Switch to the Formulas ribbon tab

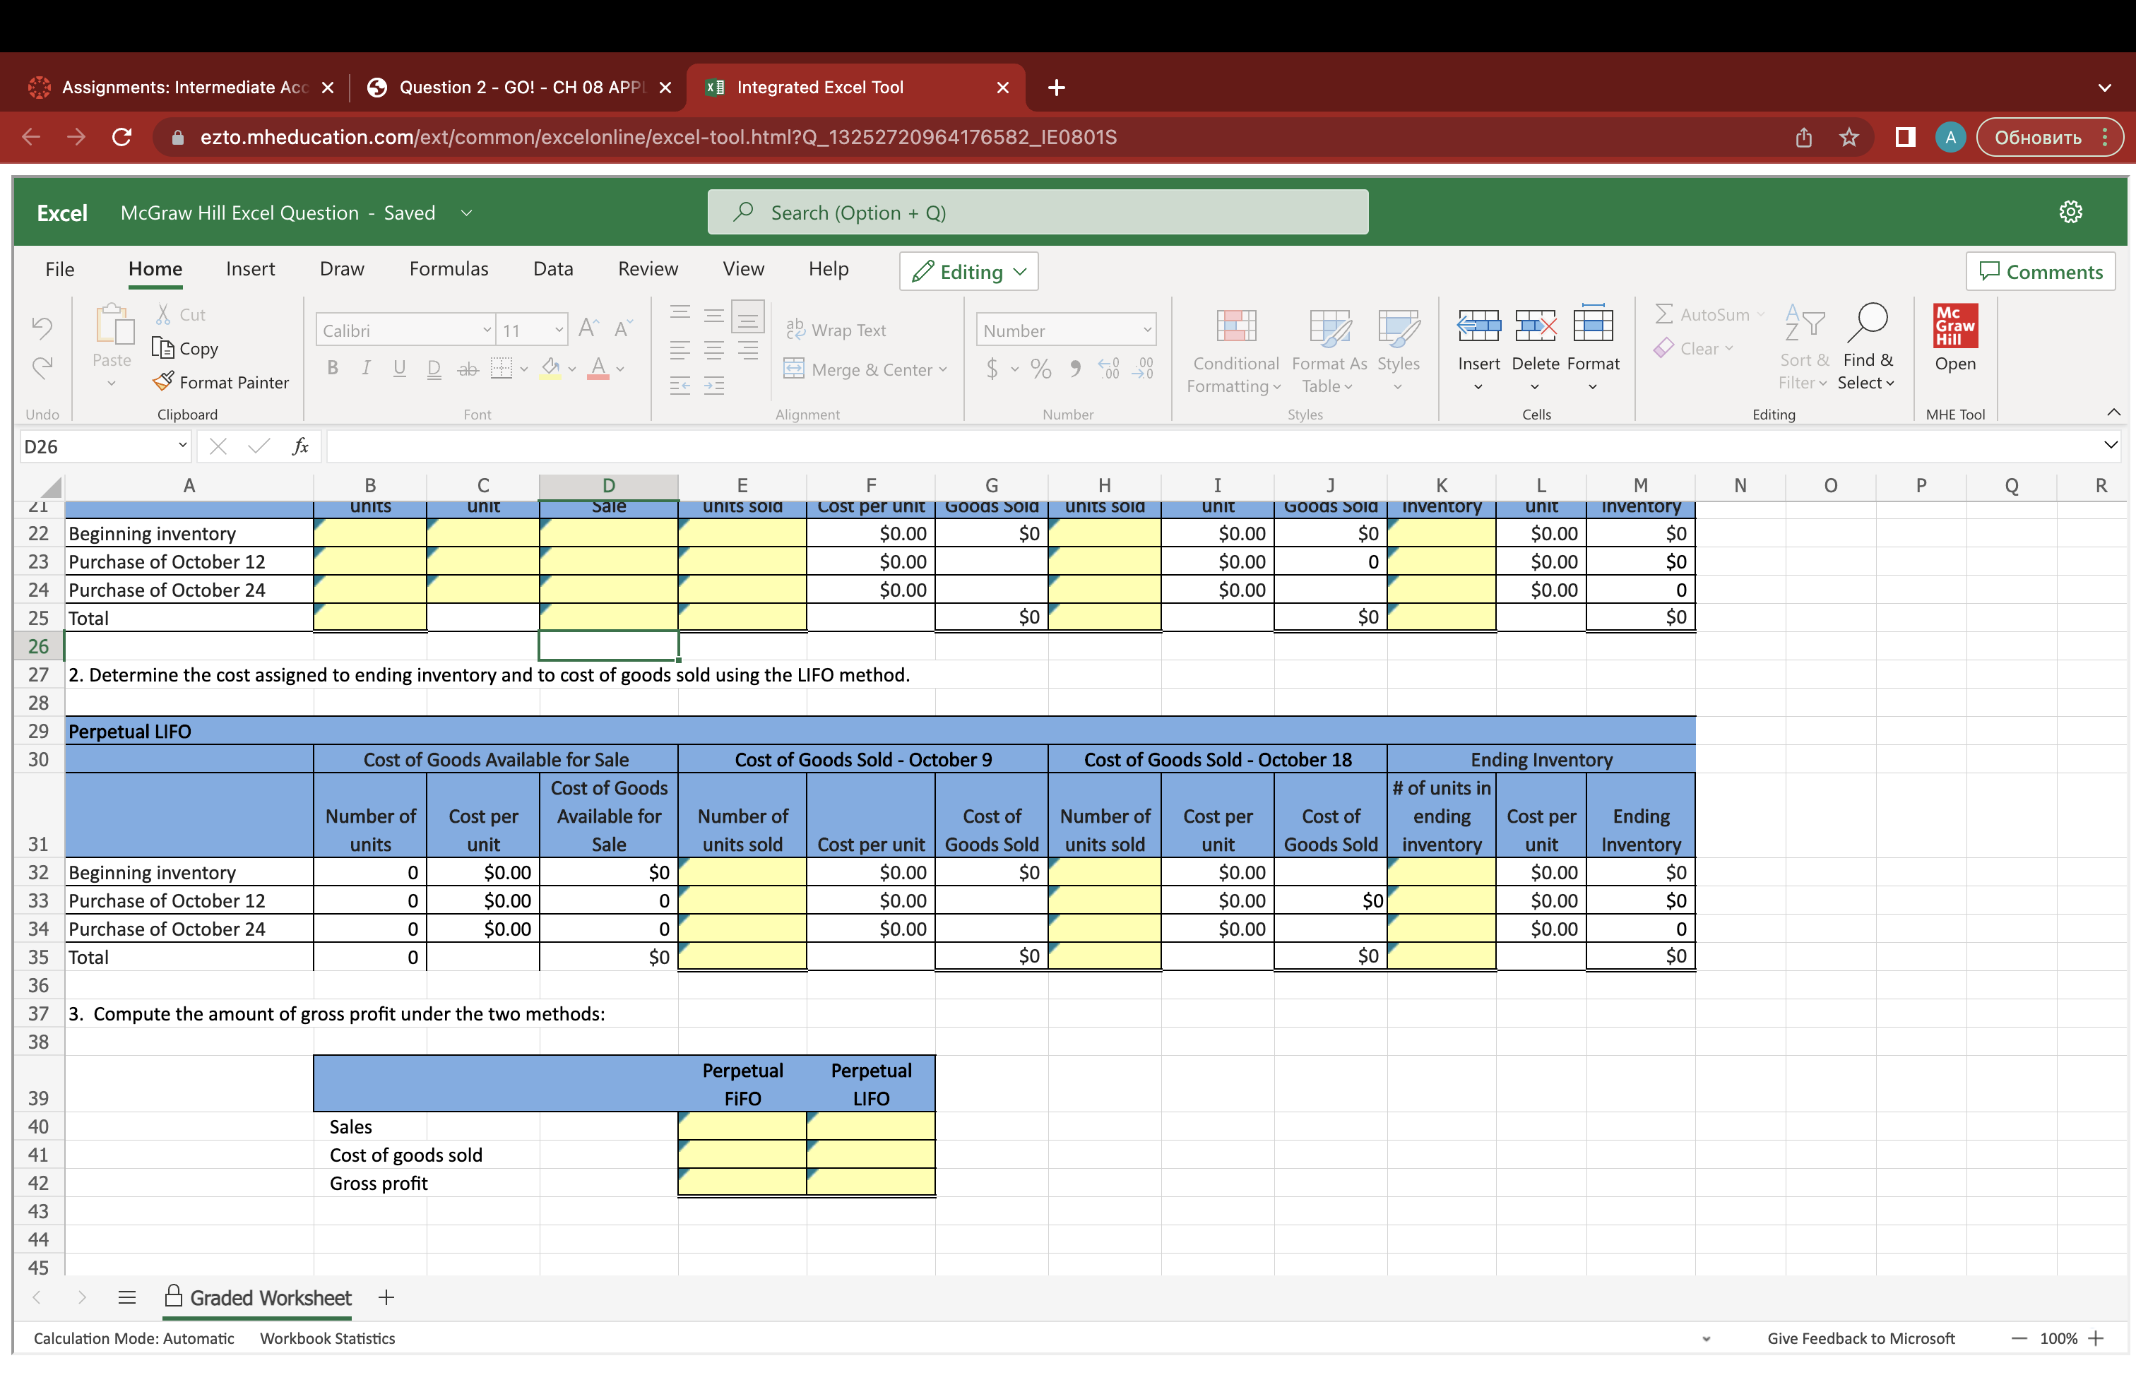[449, 269]
